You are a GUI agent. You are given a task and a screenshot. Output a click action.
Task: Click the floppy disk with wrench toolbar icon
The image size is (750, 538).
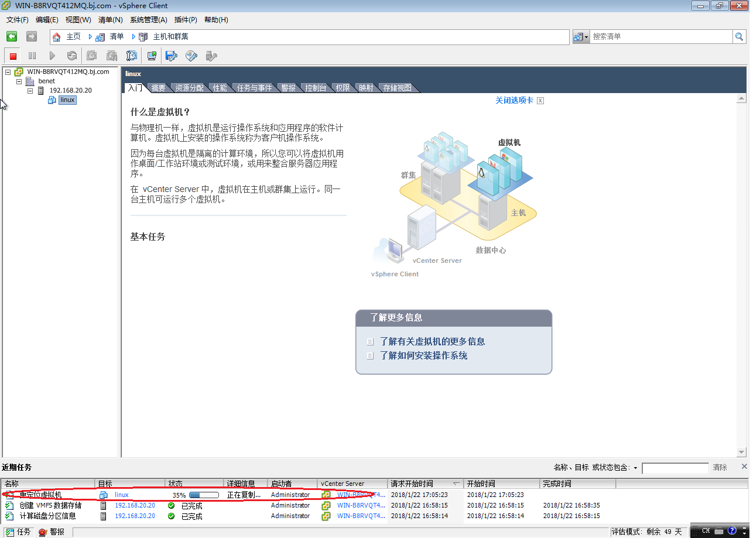coord(171,56)
